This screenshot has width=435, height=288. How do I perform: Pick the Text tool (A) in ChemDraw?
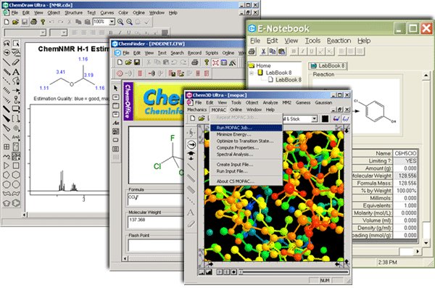tap(16, 72)
